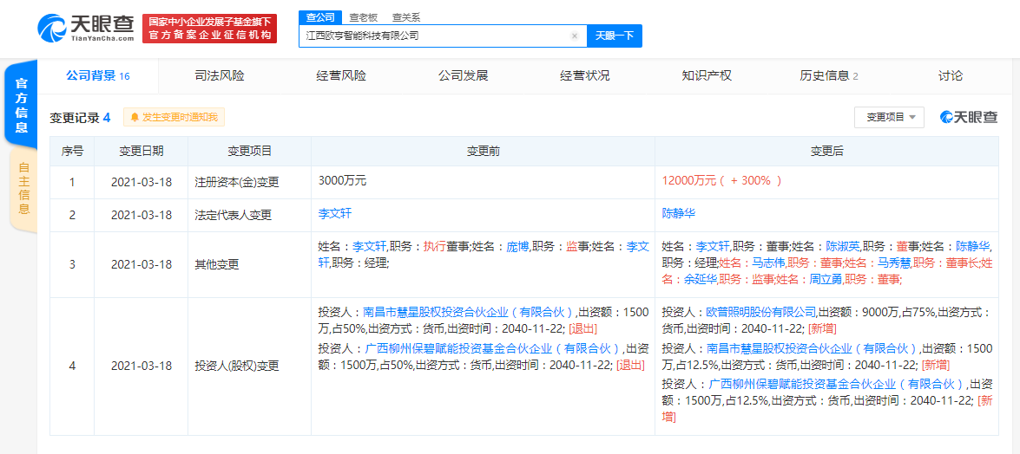Click the 天眼一下 search button
This screenshot has height=454, width=1020.
[615, 36]
